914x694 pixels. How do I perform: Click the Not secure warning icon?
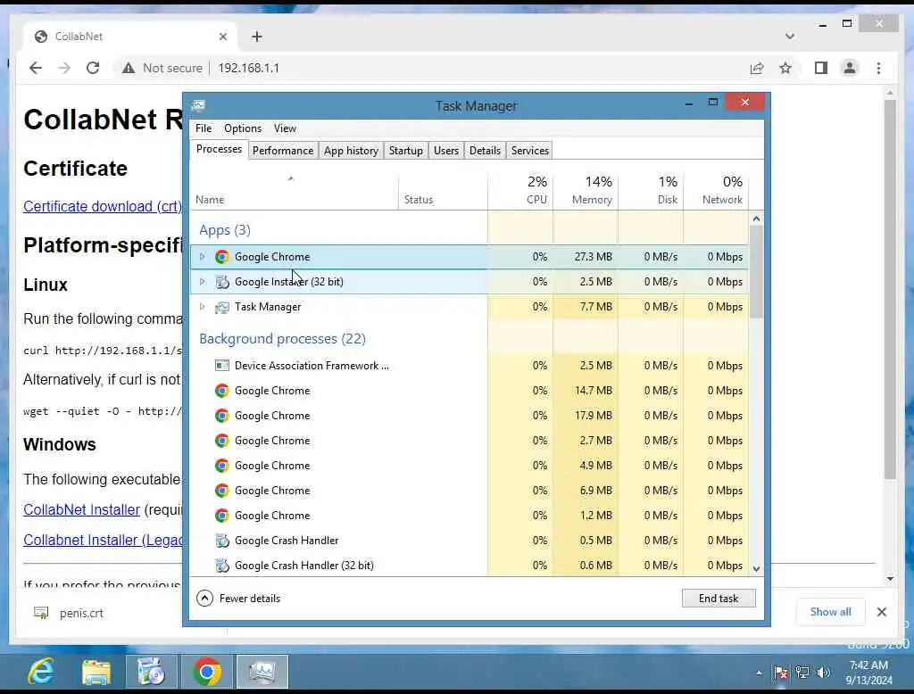[129, 68]
